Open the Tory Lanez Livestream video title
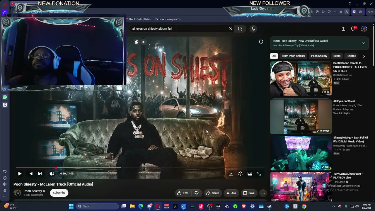Viewport: 375px width, 211px height. 348,176
